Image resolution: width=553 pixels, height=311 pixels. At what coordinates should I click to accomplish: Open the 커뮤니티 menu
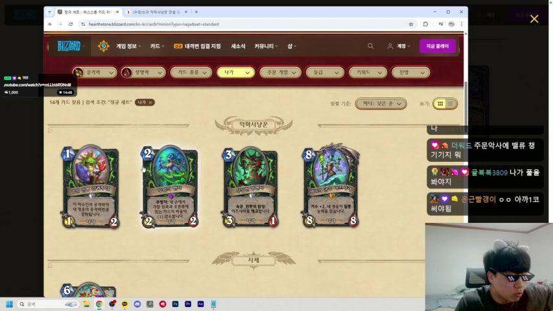[266, 46]
